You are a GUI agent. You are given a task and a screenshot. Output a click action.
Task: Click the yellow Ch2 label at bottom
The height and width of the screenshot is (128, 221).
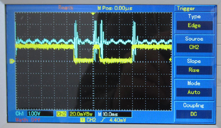tap(61, 114)
